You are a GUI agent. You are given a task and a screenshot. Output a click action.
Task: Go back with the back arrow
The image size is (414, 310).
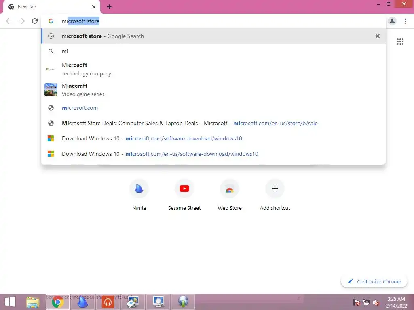coord(9,21)
